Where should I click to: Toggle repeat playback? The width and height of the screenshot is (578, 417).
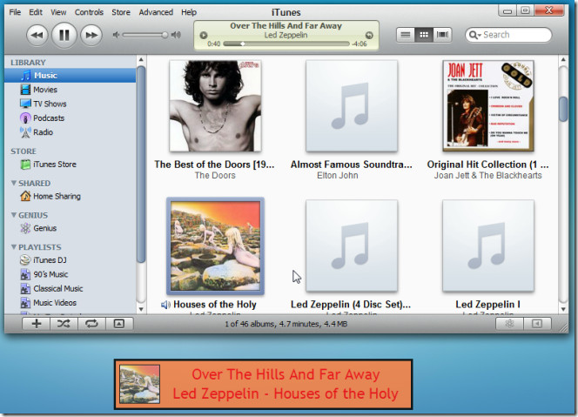tap(91, 324)
